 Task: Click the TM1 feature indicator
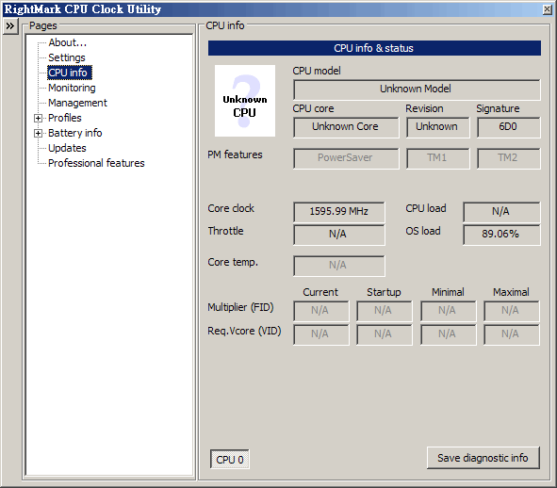pos(437,158)
